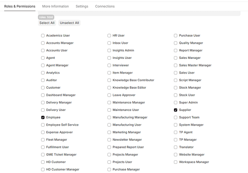Check the Fleet Manager checkbox
Image resolution: width=248 pixels, height=173 pixels.
click(43, 140)
